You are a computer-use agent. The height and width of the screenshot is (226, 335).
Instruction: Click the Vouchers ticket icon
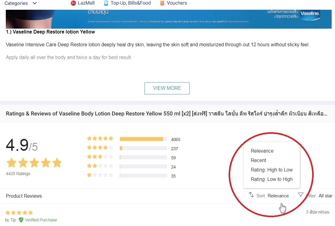click(162, 3)
